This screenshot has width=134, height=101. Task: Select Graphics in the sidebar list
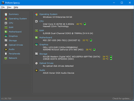13,36
